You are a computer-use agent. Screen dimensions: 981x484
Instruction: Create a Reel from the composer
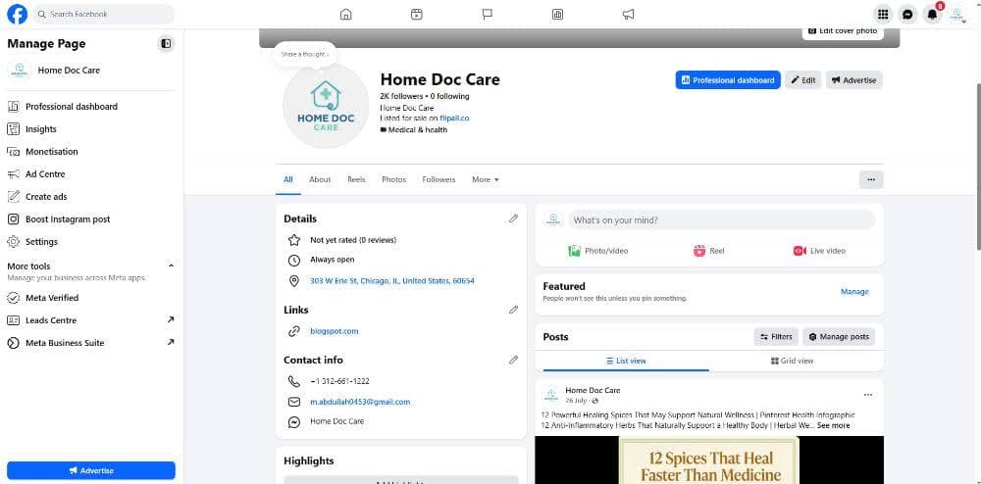tap(709, 251)
